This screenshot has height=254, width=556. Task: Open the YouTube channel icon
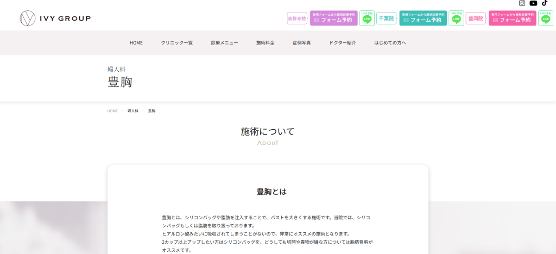pos(533,3)
